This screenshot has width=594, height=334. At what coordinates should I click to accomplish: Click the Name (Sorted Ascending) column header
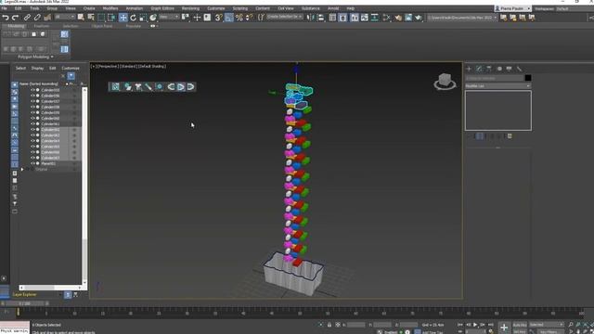coord(39,84)
